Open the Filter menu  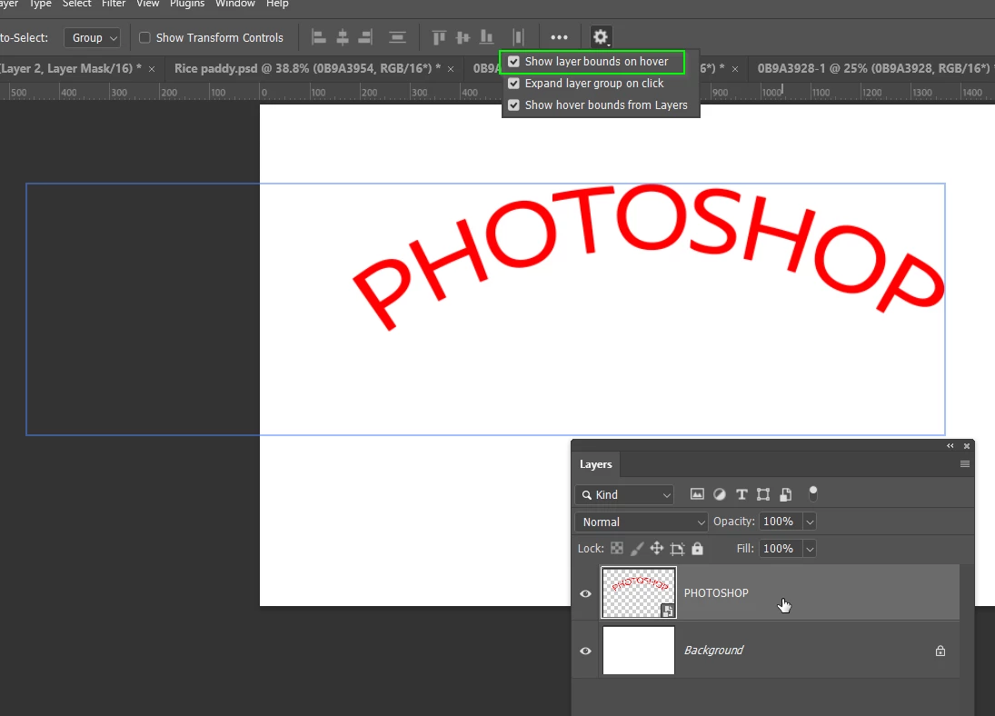click(x=114, y=4)
